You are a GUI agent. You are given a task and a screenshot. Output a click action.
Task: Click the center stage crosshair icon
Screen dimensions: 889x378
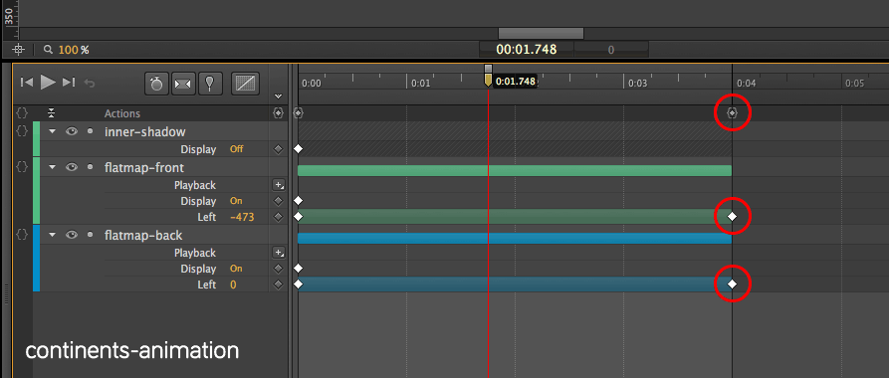pos(19,50)
